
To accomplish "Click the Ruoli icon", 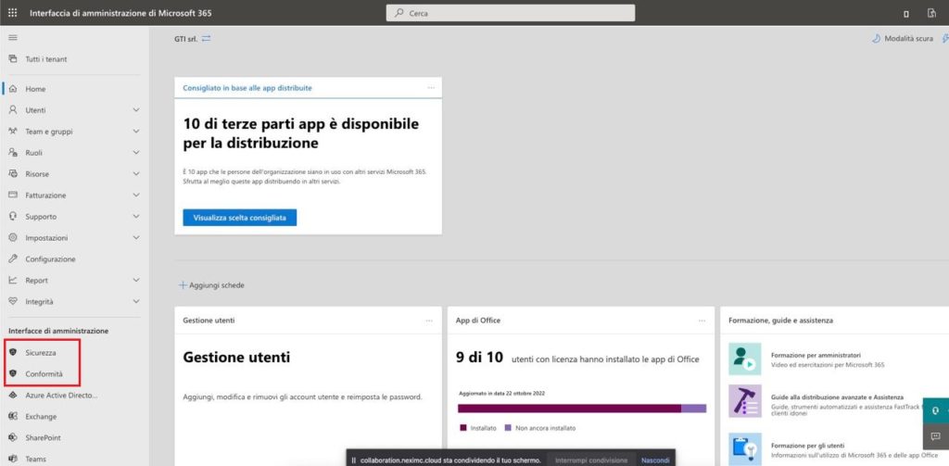I will 13,153.
